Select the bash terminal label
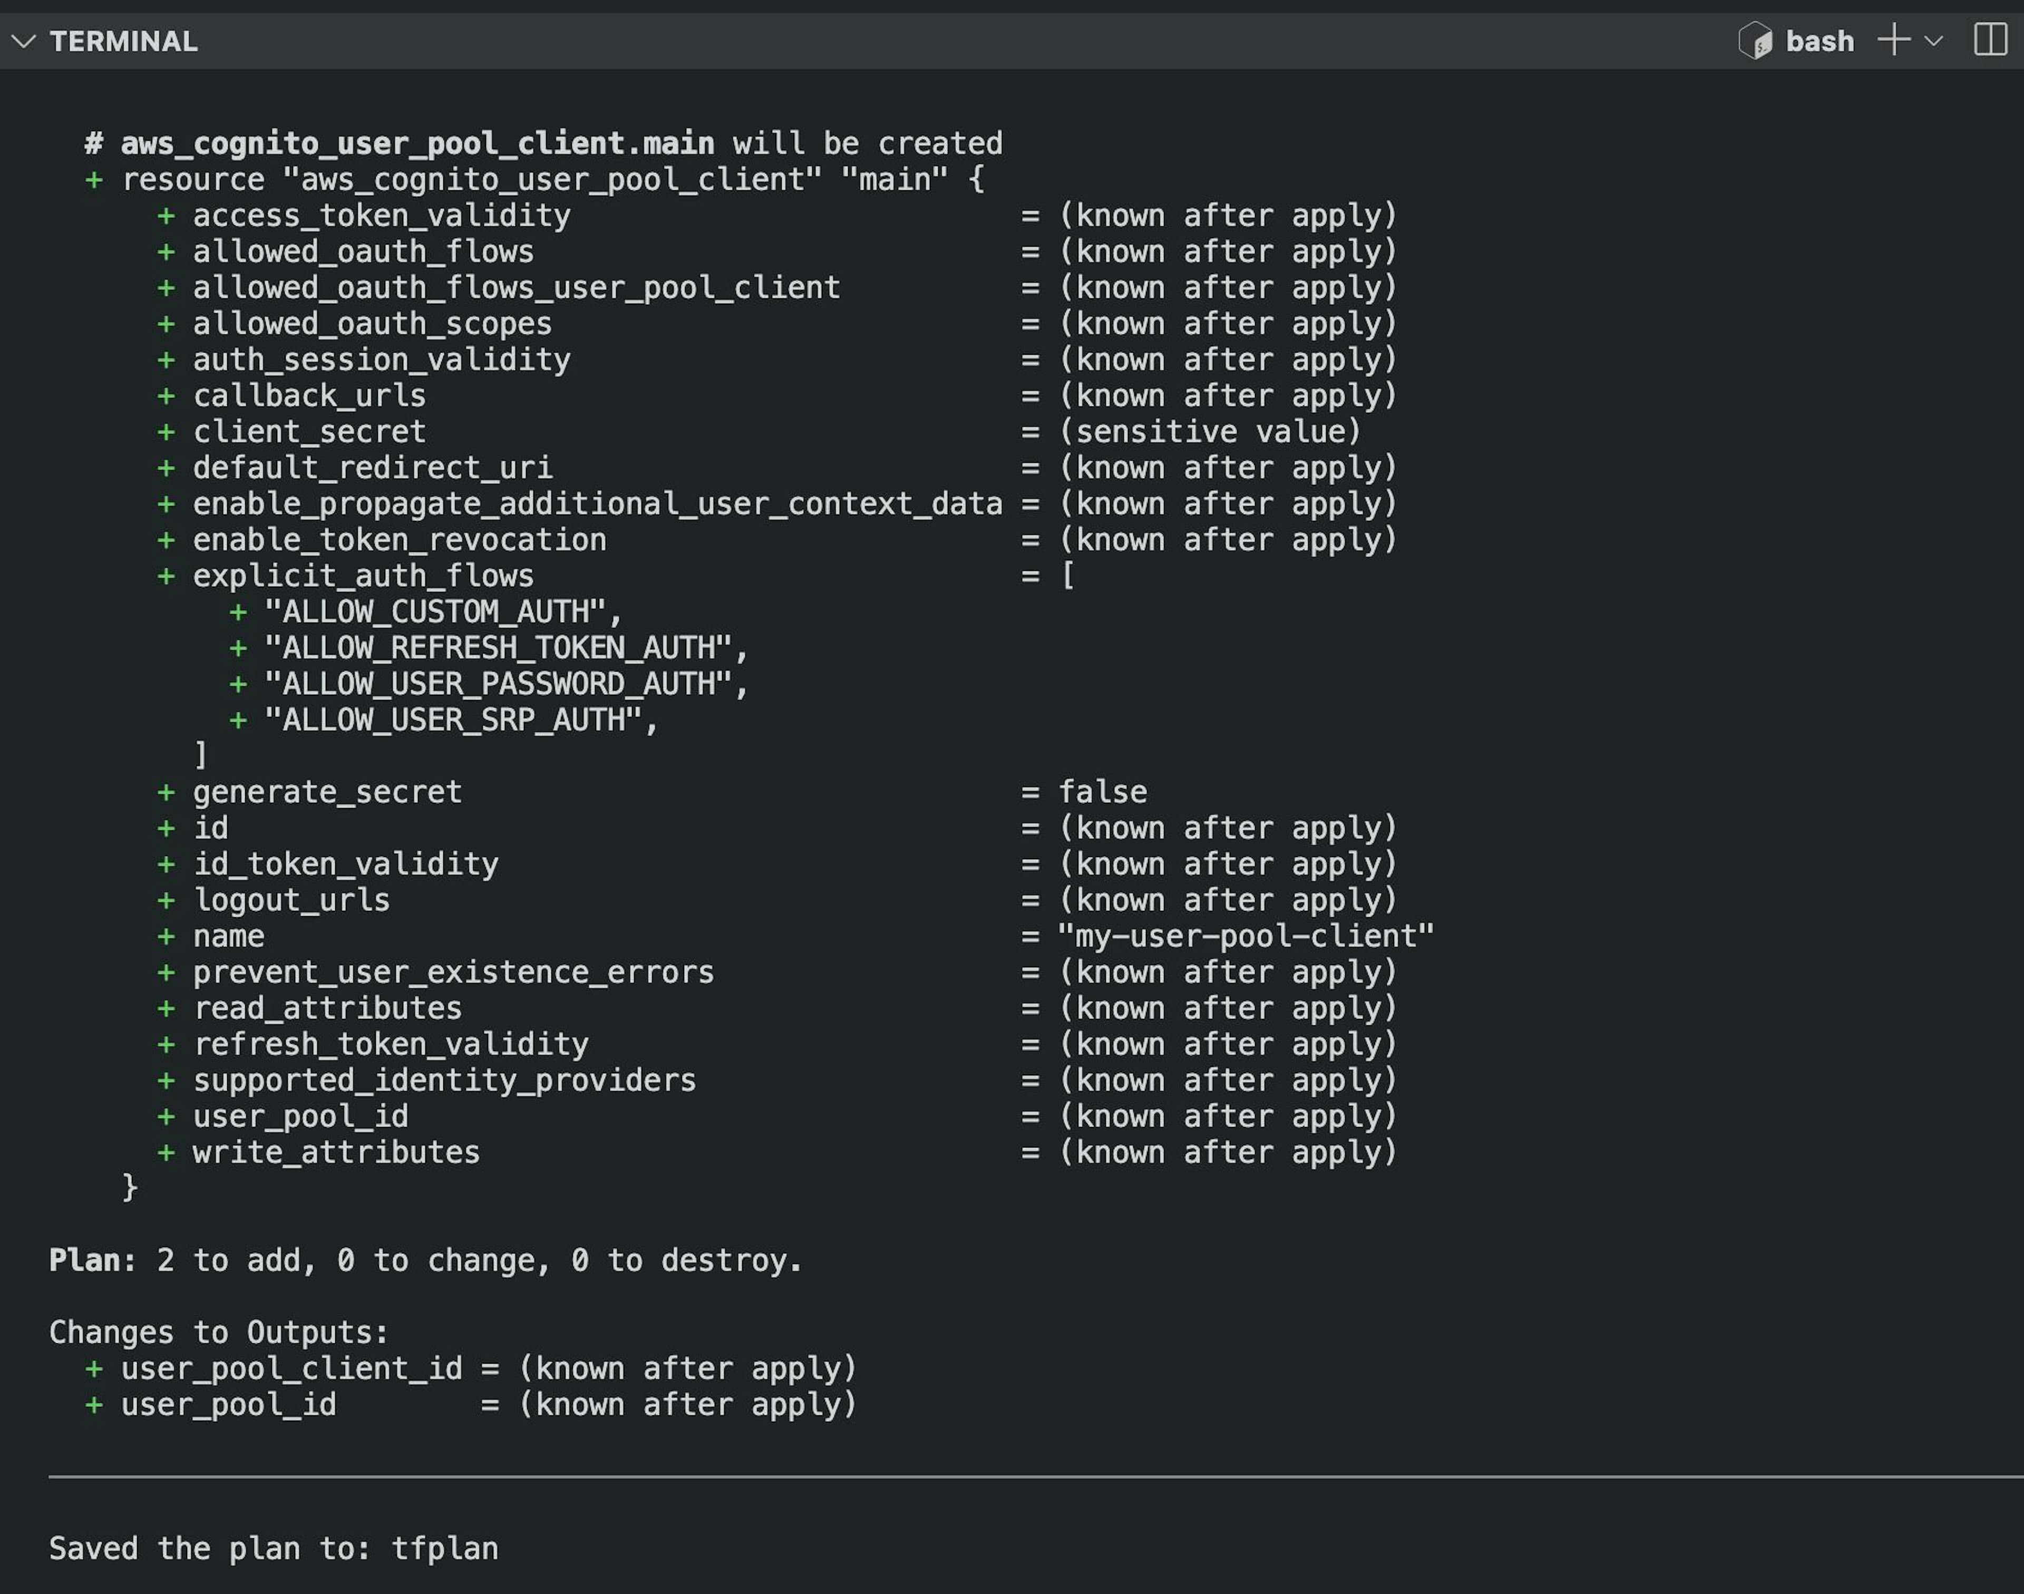Viewport: 2024px width, 1594px height. (x=1819, y=41)
